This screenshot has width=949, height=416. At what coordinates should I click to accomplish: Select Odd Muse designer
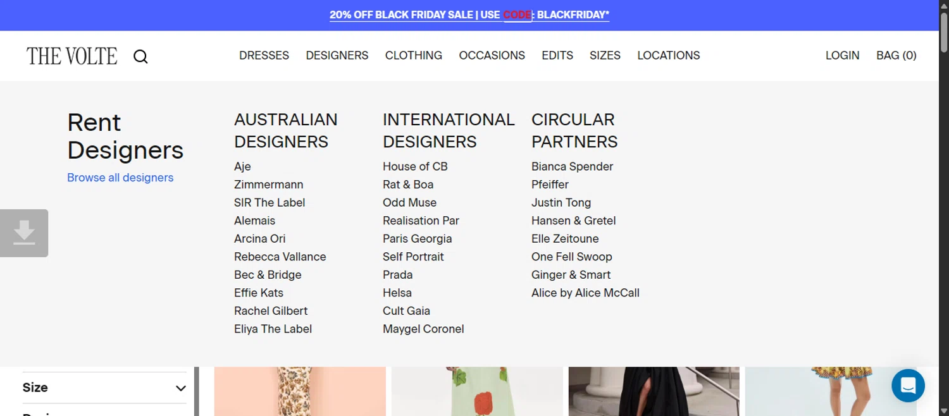409,202
